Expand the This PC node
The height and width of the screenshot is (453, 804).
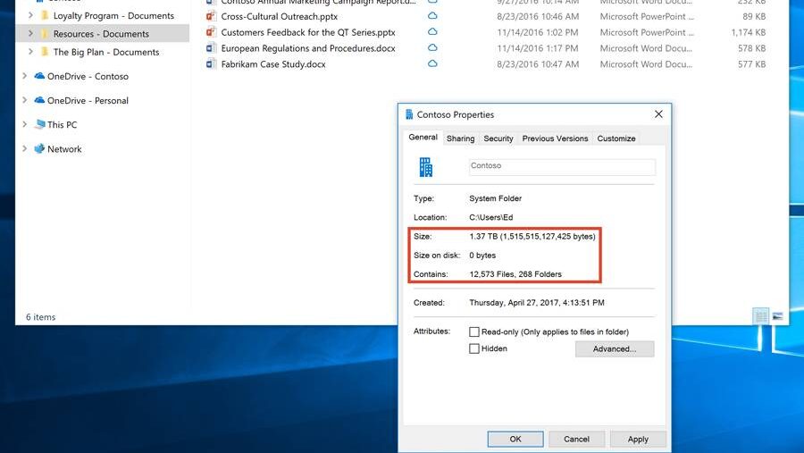tap(25, 124)
